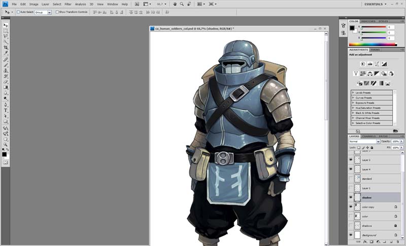The width and height of the screenshot is (406, 246).
Task: Switch to the Masks tab
Action: tap(375, 50)
